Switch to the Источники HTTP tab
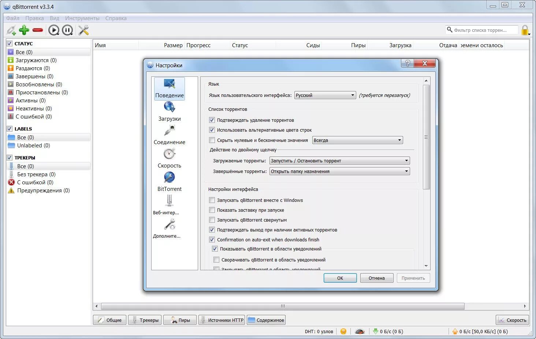536x339 pixels. 222,320
